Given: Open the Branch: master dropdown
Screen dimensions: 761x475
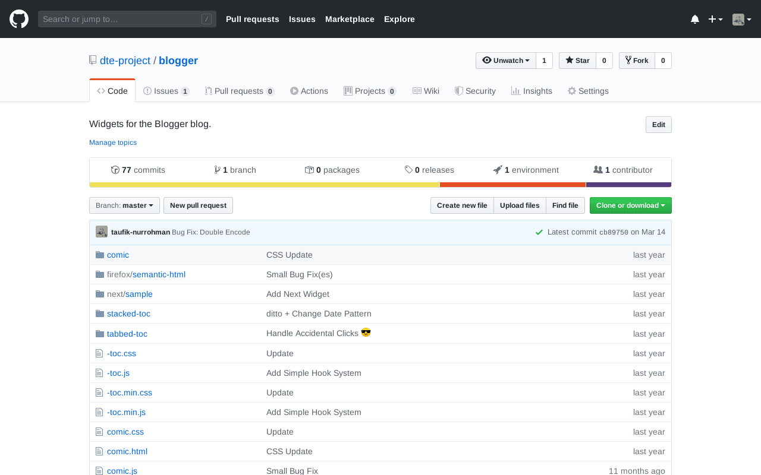Looking at the screenshot, I should click(x=124, y=205).
